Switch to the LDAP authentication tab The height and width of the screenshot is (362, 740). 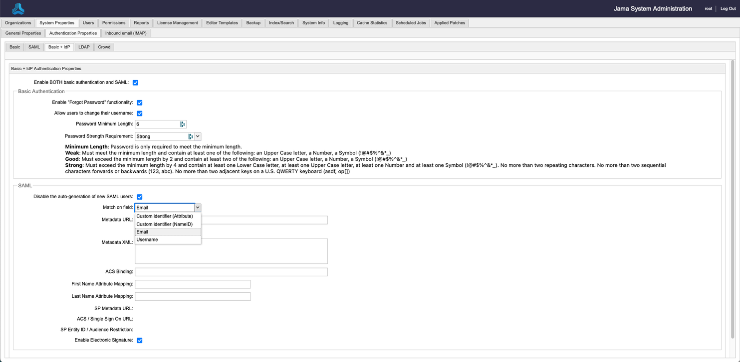[x=84, y=47]
